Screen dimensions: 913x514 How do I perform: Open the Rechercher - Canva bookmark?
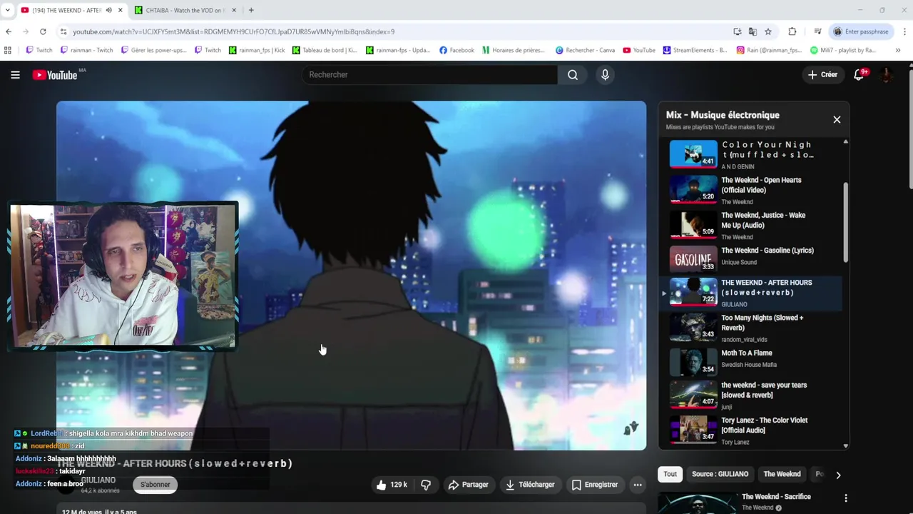tap(586, 50)
